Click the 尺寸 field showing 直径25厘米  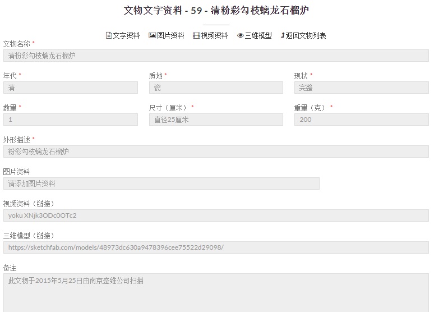tap(216, 120)
